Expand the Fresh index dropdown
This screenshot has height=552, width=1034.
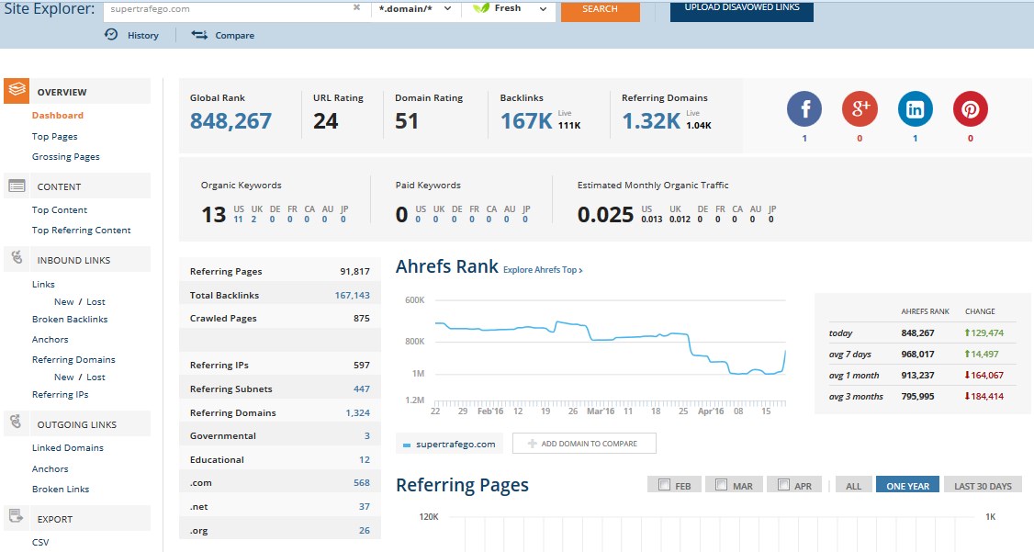pyautogui.click(x=511, y=8)
